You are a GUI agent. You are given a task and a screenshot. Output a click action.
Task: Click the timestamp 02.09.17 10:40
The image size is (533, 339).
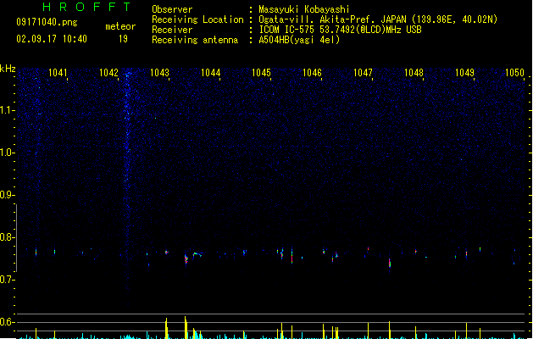(x=52, y=39)
